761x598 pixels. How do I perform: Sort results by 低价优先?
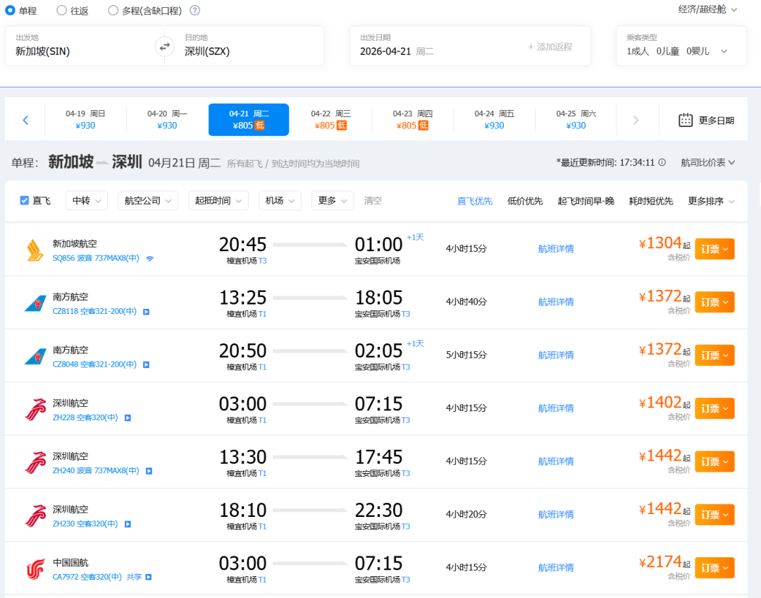point(525,201)
